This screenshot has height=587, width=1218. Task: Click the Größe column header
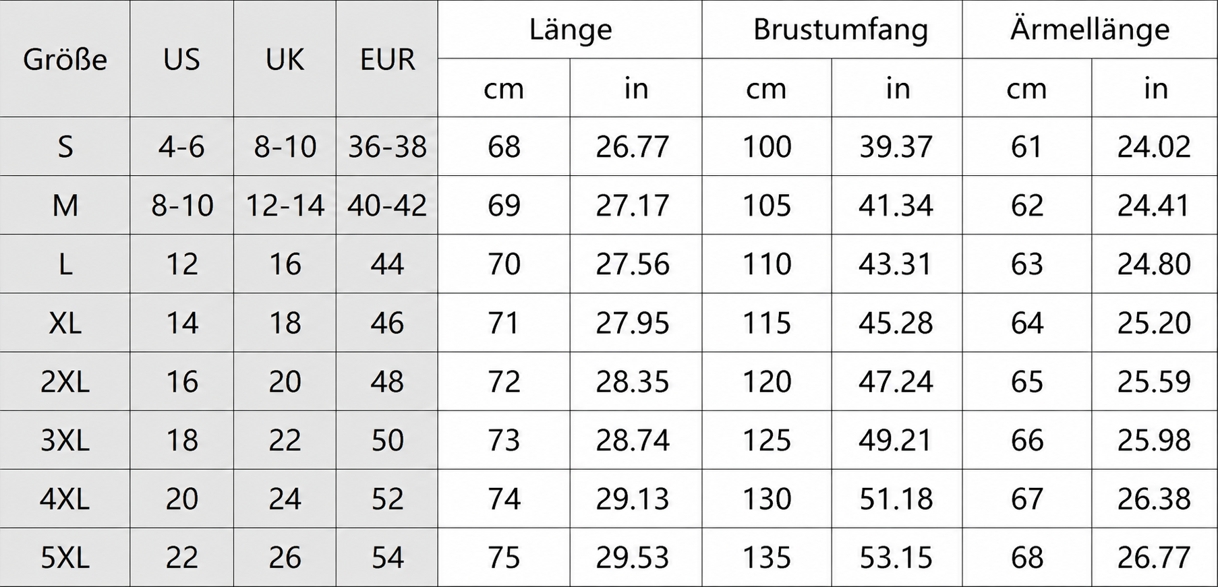click(65, 59)
